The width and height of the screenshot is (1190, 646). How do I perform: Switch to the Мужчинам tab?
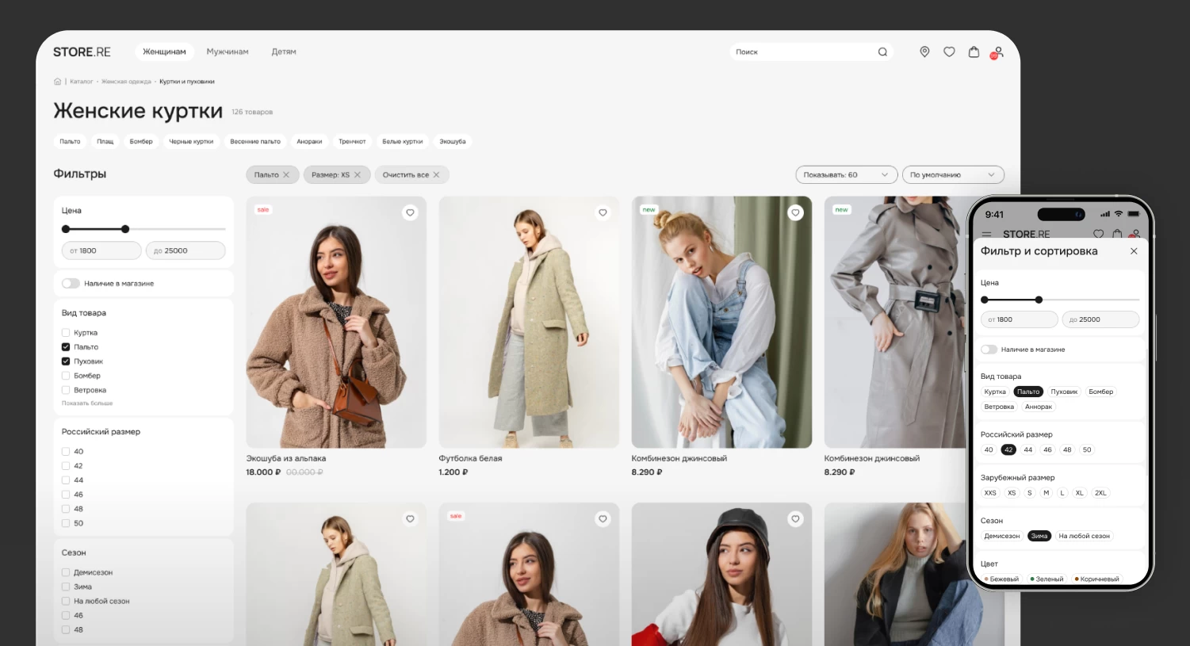[228, 52]
